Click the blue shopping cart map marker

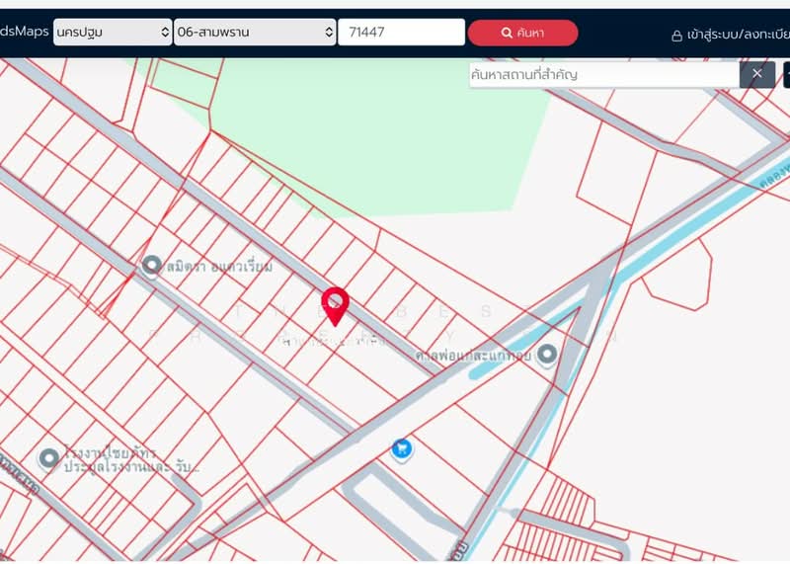[401, 449]
